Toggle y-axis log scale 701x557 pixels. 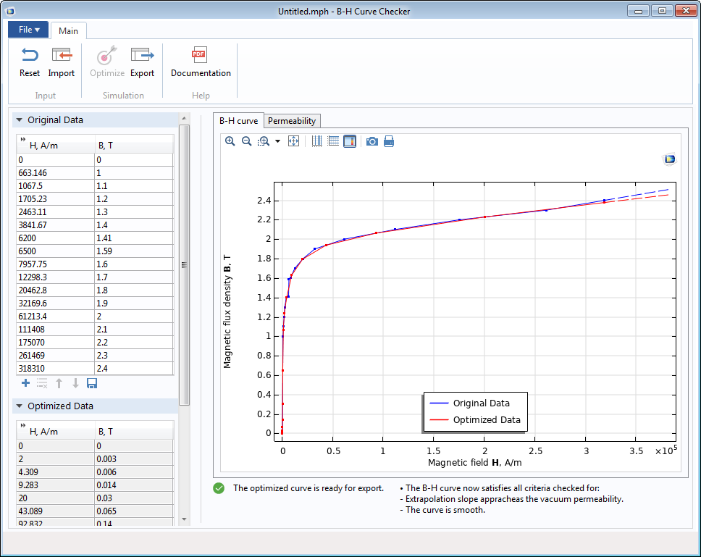point(333,141)
